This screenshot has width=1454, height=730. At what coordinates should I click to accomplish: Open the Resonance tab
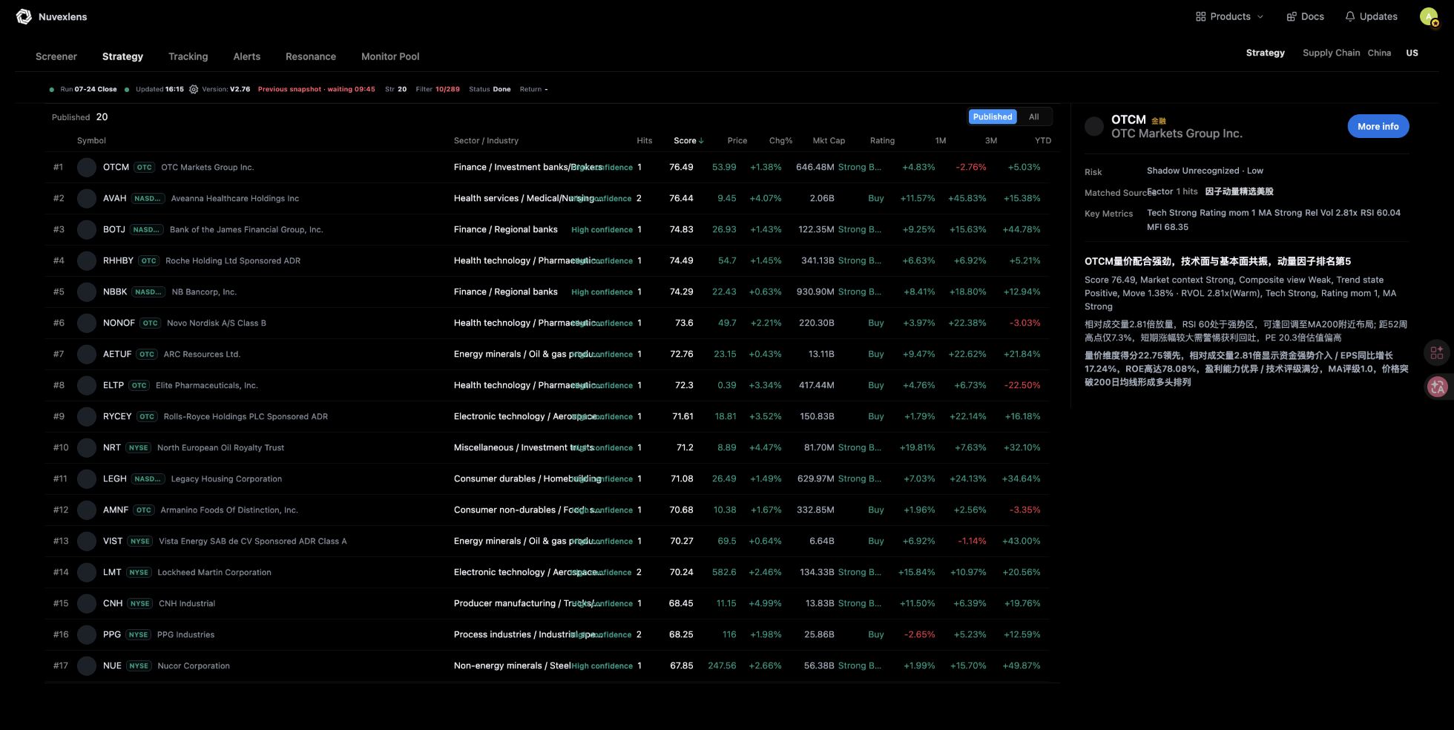pos(311,56)
